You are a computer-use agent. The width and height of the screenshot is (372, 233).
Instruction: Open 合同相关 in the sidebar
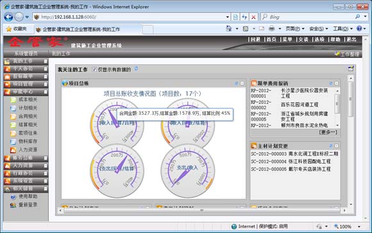click(28, 116)
